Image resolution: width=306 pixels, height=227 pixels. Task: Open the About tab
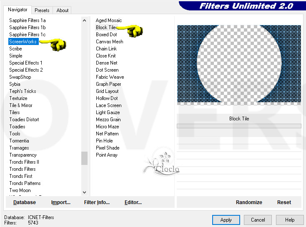coord(63,10)
